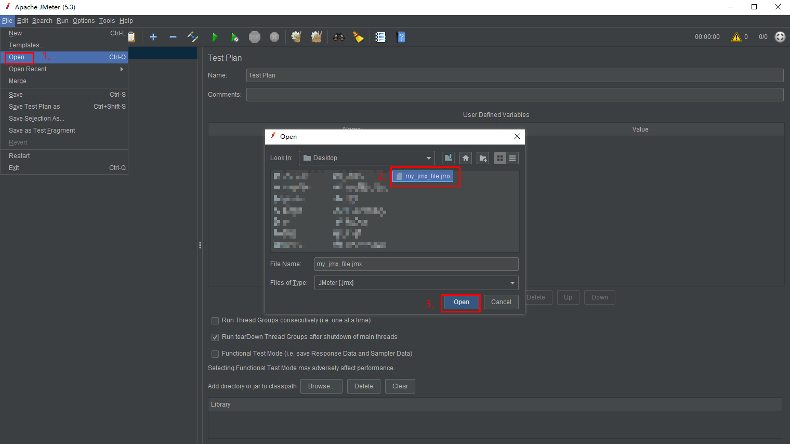The width and height of the screenshot is (790, 444).
Task: Click Start no pauses icon
Action: [x=234, y=37]
